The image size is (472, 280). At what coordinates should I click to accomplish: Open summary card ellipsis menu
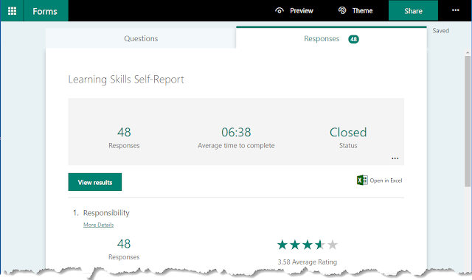point(395,158)
